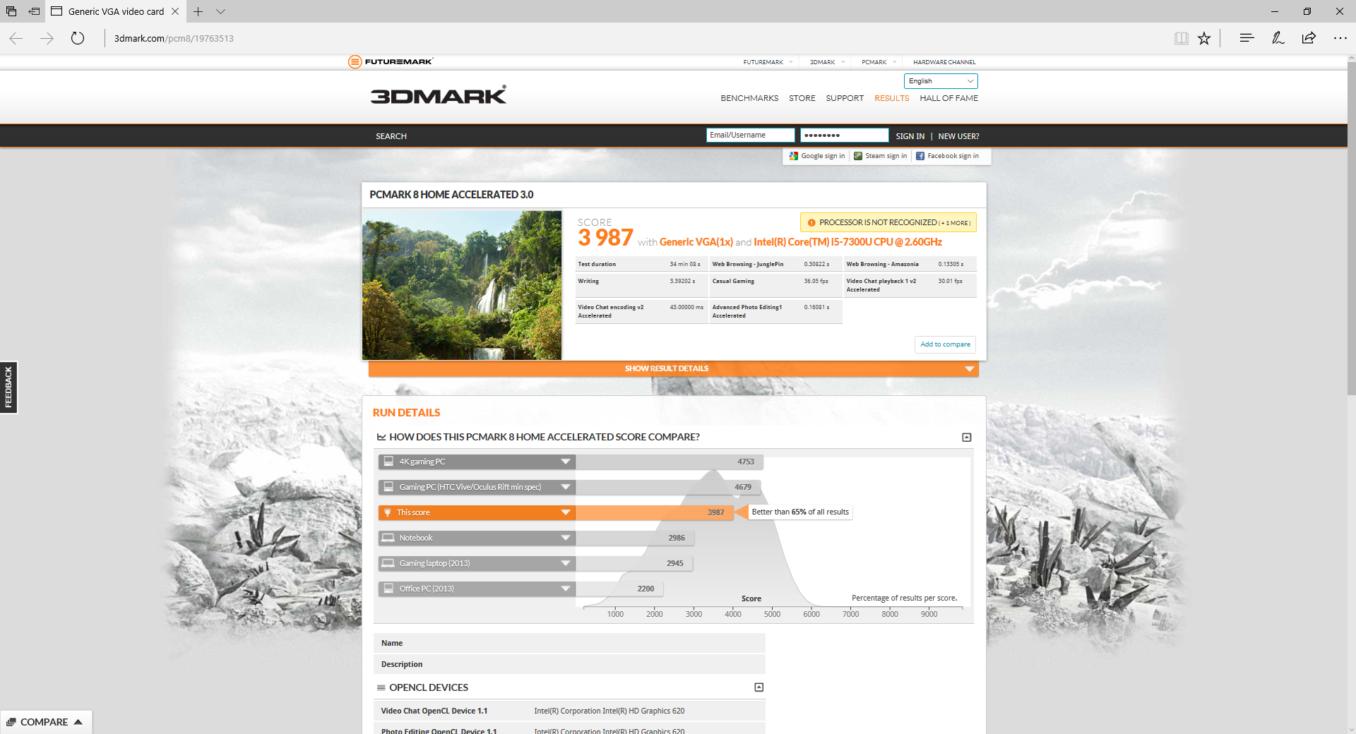
Task: Open the Feedback side tab
Action: (x=8, y=387)
